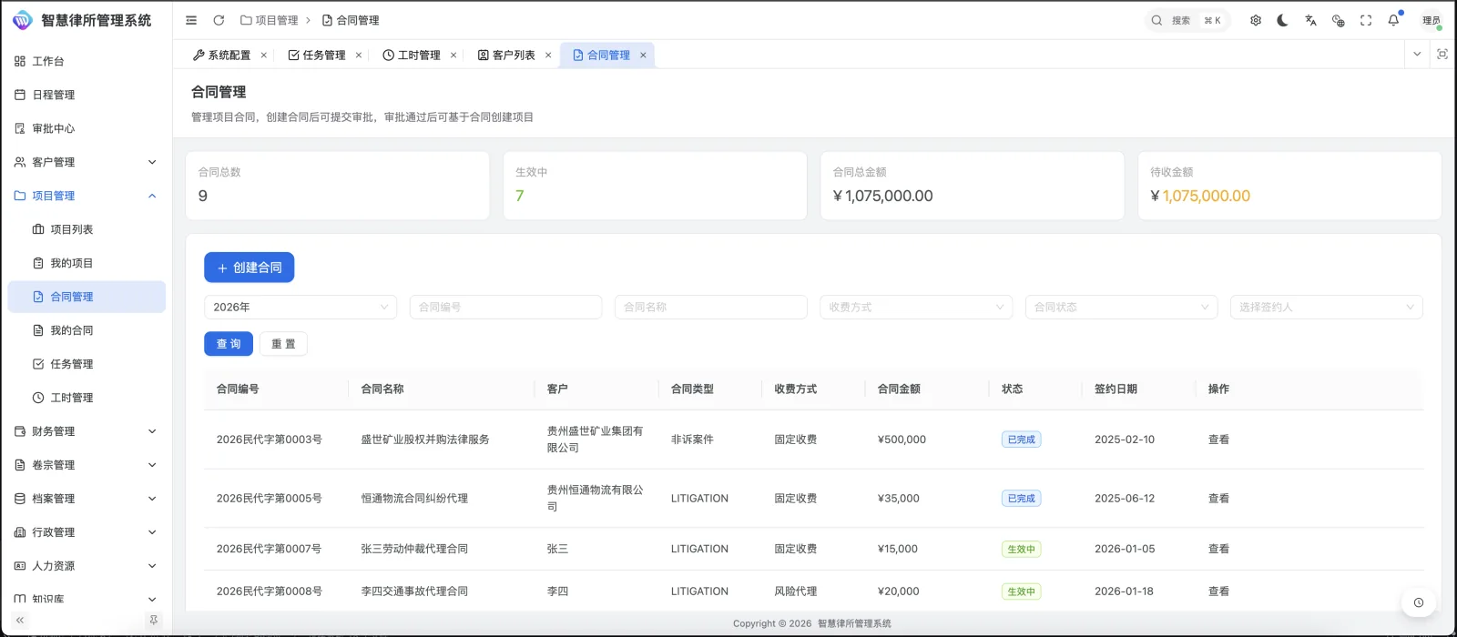The image size is (1457, 637).
Task: Expand the 客户管理 sidebar menu
Action: [87, 162]
